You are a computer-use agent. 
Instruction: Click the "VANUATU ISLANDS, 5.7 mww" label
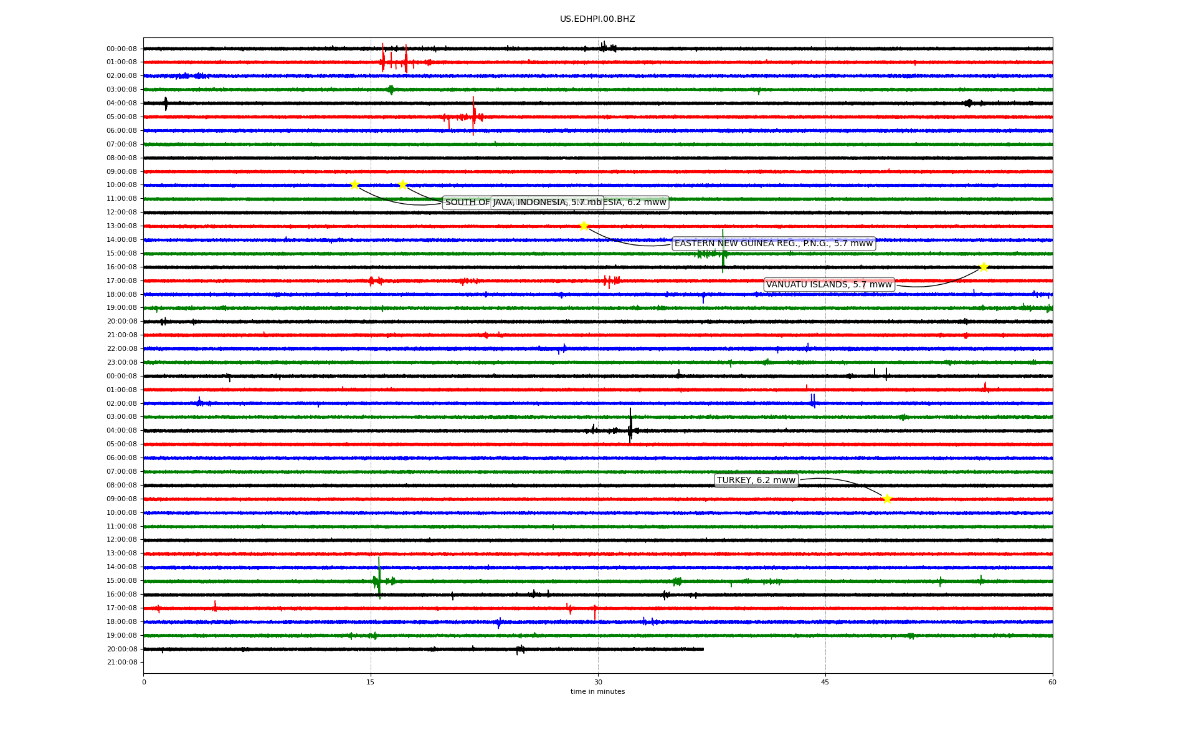pos(829,284)
